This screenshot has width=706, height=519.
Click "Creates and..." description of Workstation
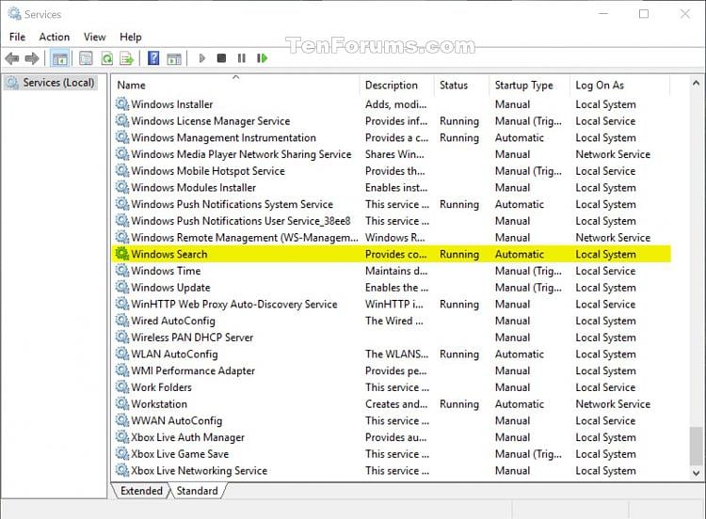396,404
